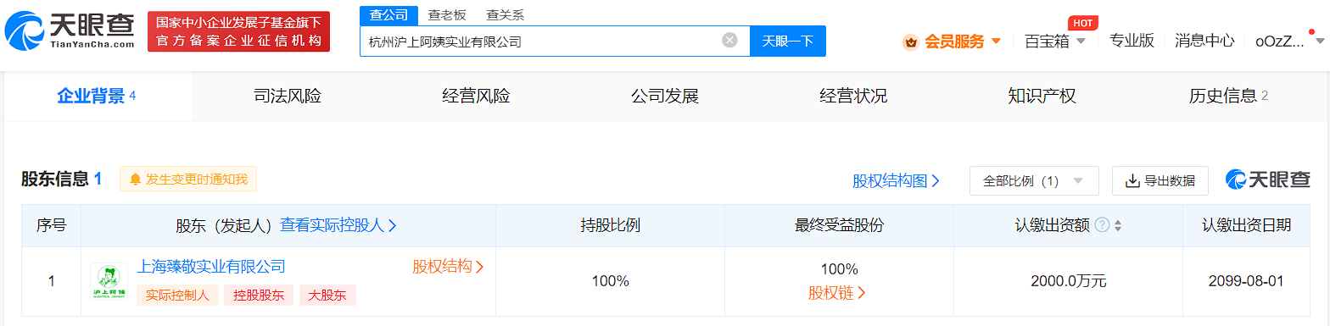Click the 序号 column header

click(x=51, y=225)
